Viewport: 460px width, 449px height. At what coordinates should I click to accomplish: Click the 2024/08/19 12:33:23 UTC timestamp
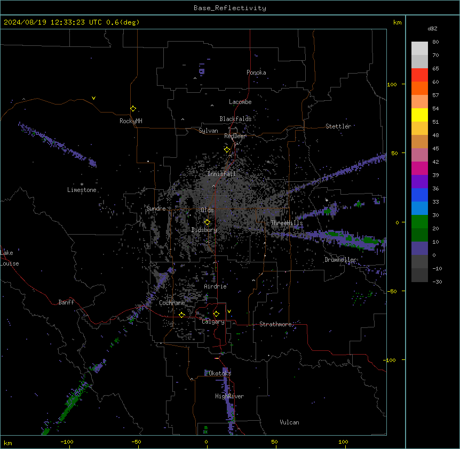[x=53, y=22]
